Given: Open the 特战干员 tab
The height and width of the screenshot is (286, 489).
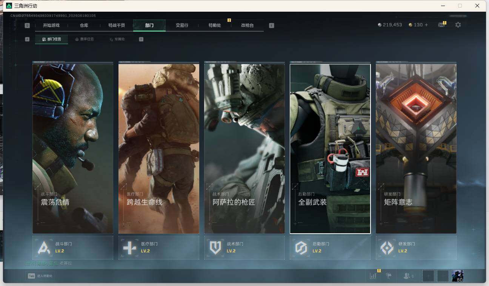Looking at the screenshot, I should pos(116,25).
